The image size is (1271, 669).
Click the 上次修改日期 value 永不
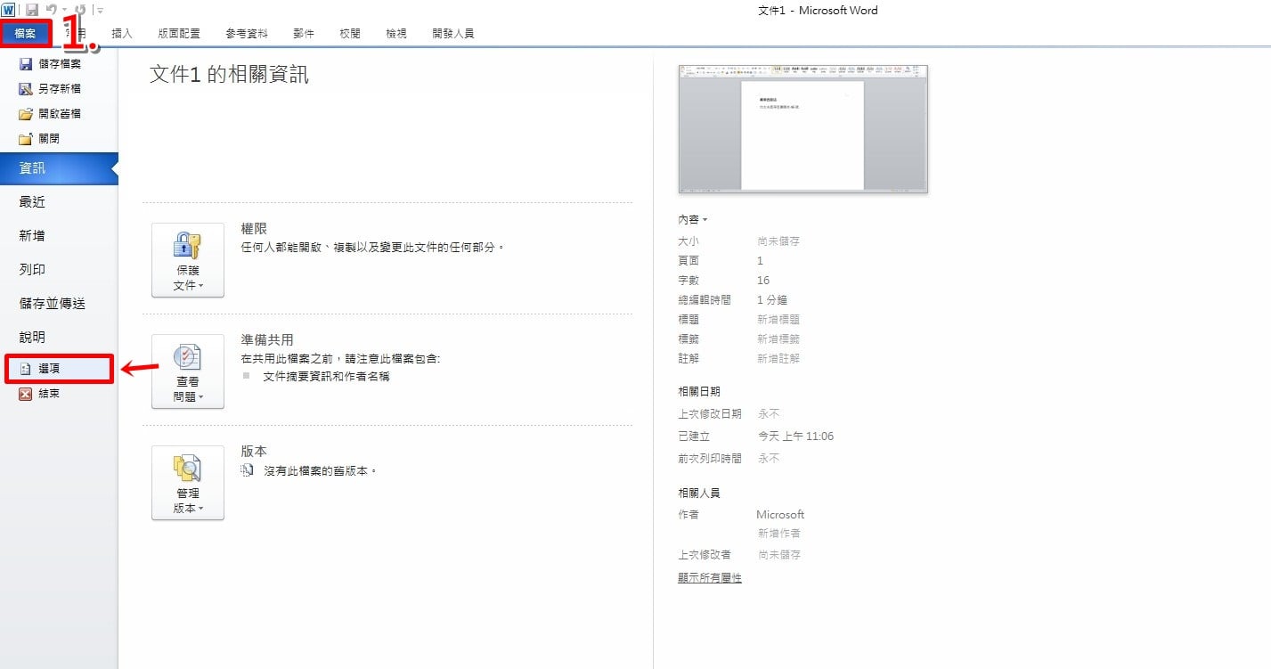[x=768, y=414]
